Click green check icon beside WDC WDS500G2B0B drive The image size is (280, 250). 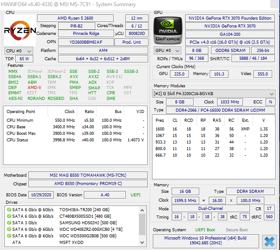(x=9, y=236)
